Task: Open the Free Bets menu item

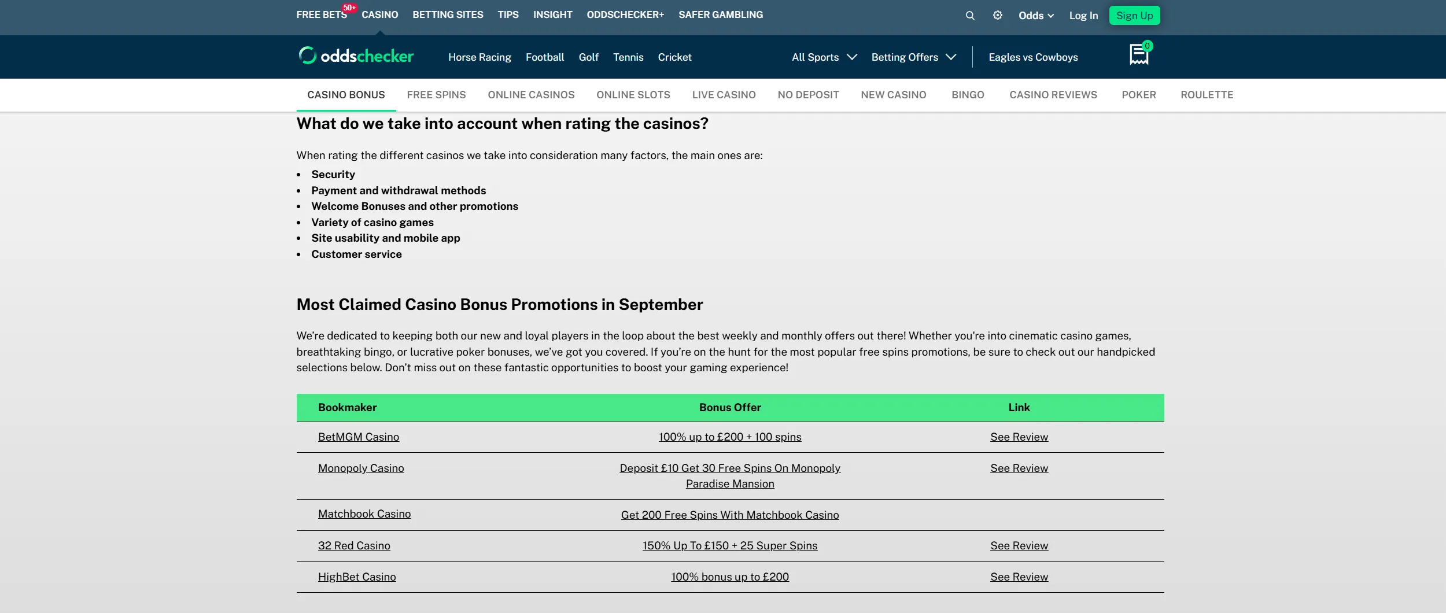Action: pos(322,14)
